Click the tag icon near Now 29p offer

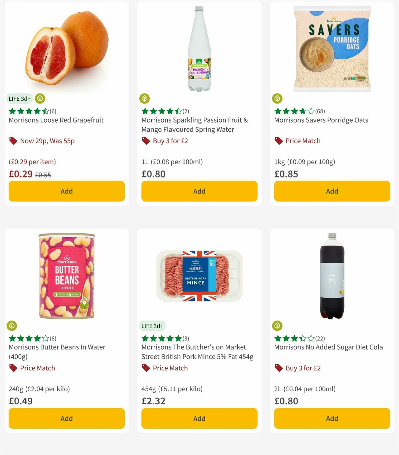coord(13,141)
